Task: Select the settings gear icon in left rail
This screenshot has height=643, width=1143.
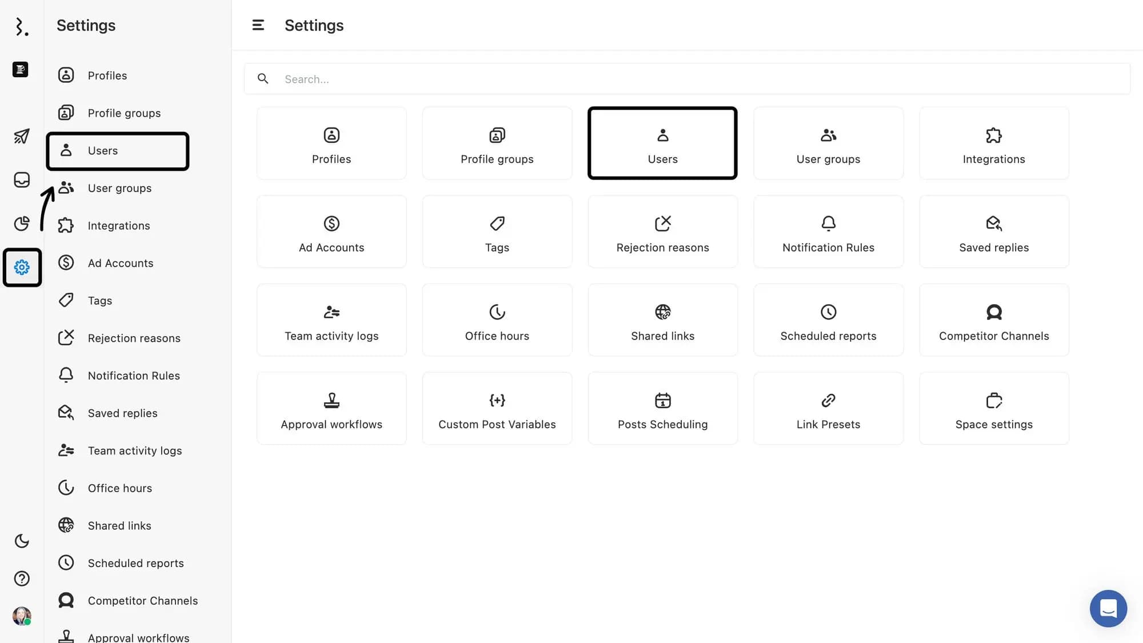Action: click(x=22, y=267)
